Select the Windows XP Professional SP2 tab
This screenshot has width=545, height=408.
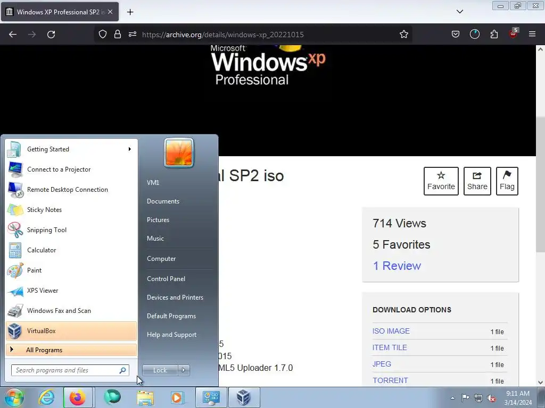(60, 12)
